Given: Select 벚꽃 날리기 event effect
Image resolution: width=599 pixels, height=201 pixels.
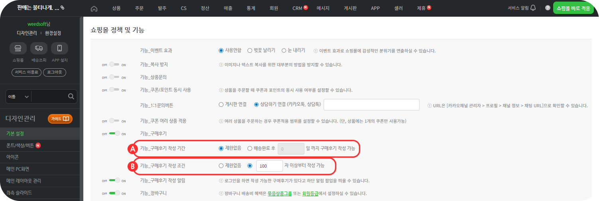Looking at the screenshot, I should [x=249, y=50].
